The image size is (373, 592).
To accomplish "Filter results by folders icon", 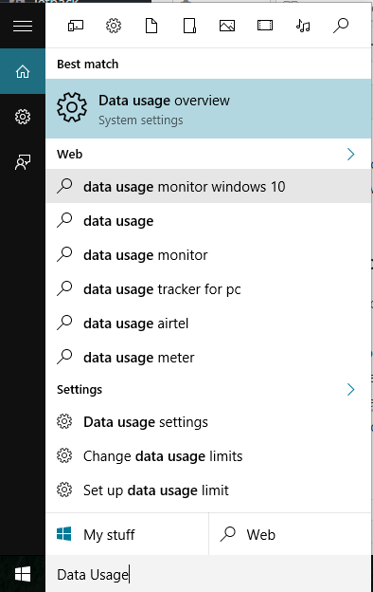I will click(189, 26).
